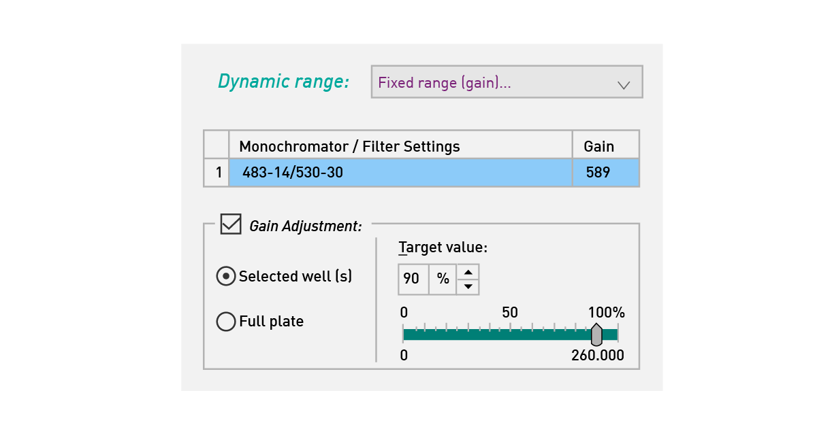This screenshot has height=427, width=817.
Task: Click the Dynamic range label
Action: 284,82
